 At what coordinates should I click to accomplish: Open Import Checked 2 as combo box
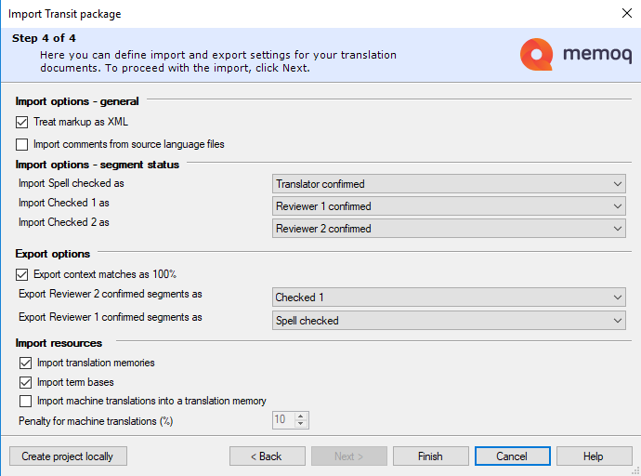pyautogui.click(x=449, y=229)
